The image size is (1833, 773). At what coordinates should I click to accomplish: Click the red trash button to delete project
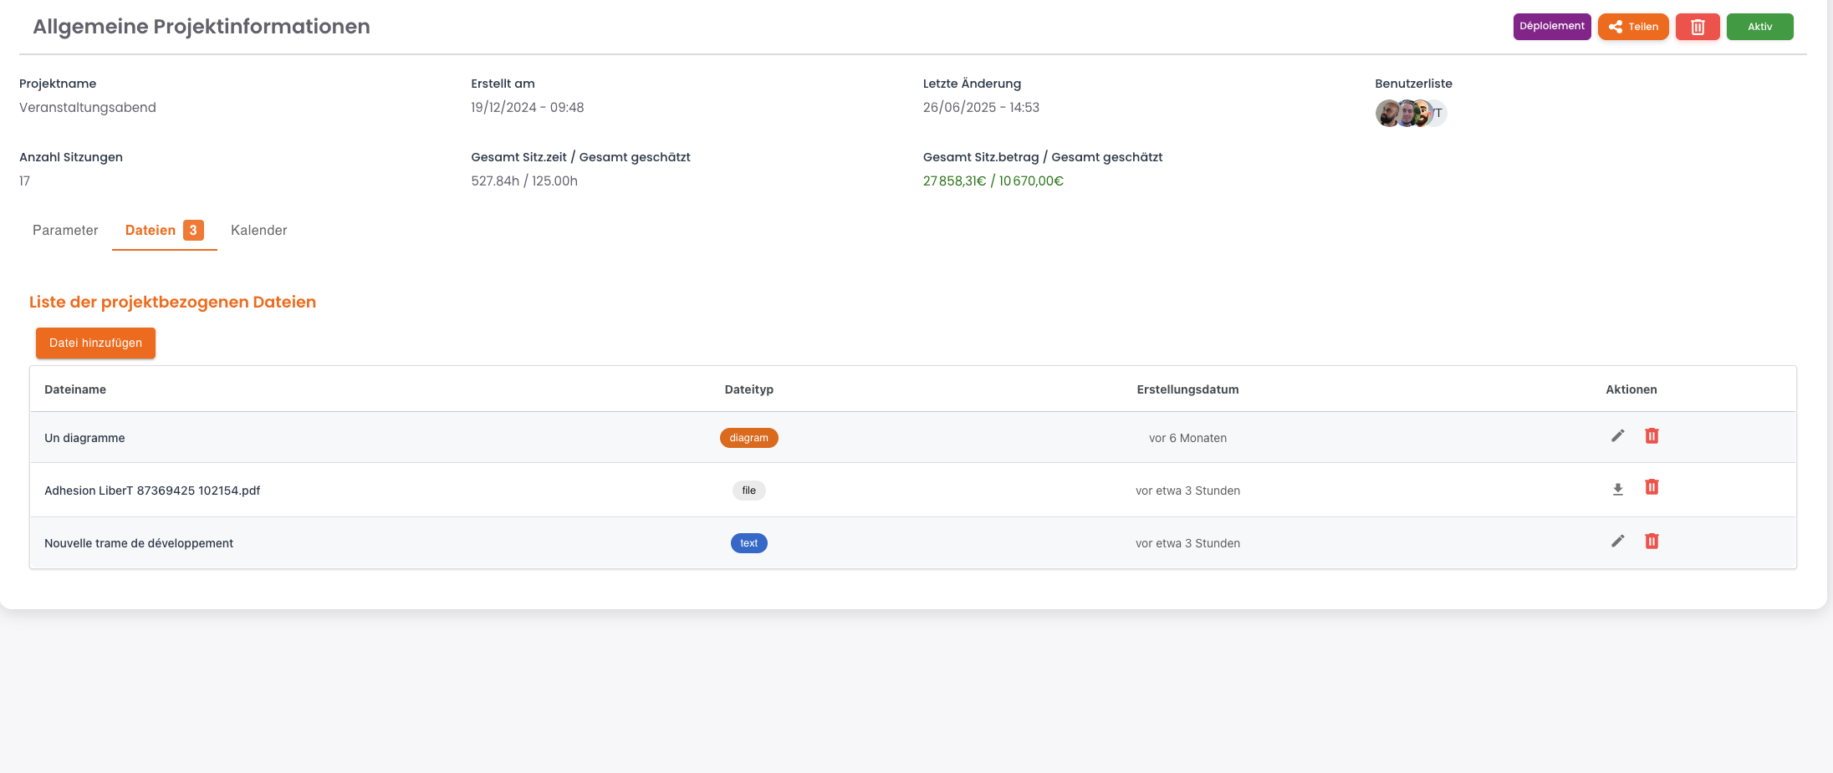(x=1697, y=27)
